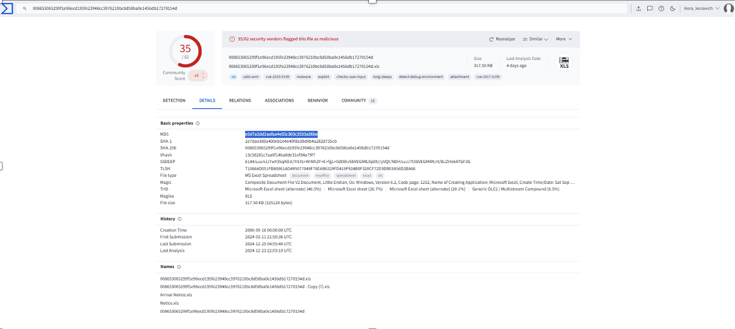Click the Reanalyze button
Image resolution: width=735 pixels, height=329 pixels.
click(502, 39)
